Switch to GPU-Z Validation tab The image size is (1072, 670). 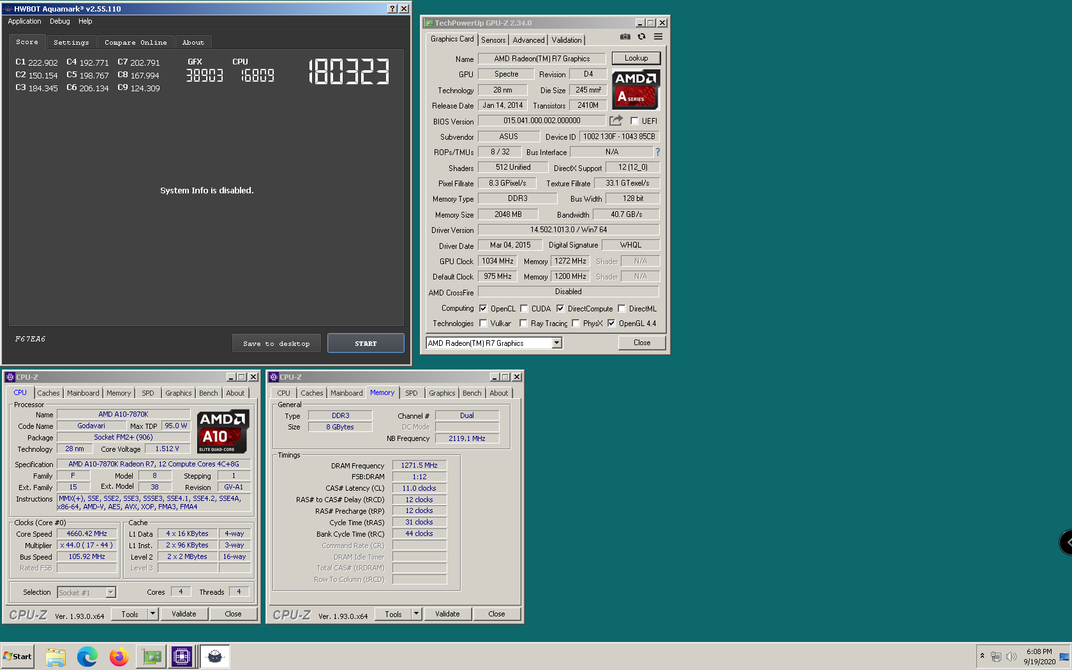point(567,40)
